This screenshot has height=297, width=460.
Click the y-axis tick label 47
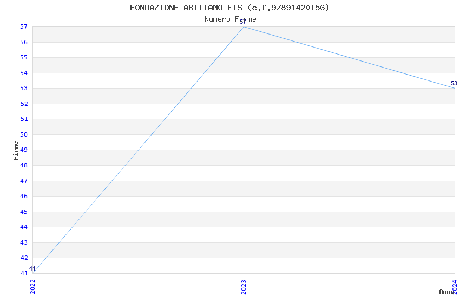point(24,181)
